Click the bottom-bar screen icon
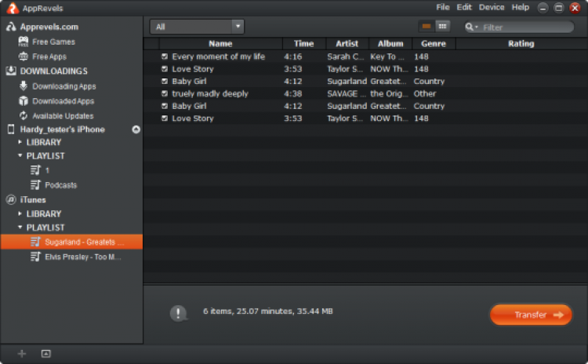 45,354
